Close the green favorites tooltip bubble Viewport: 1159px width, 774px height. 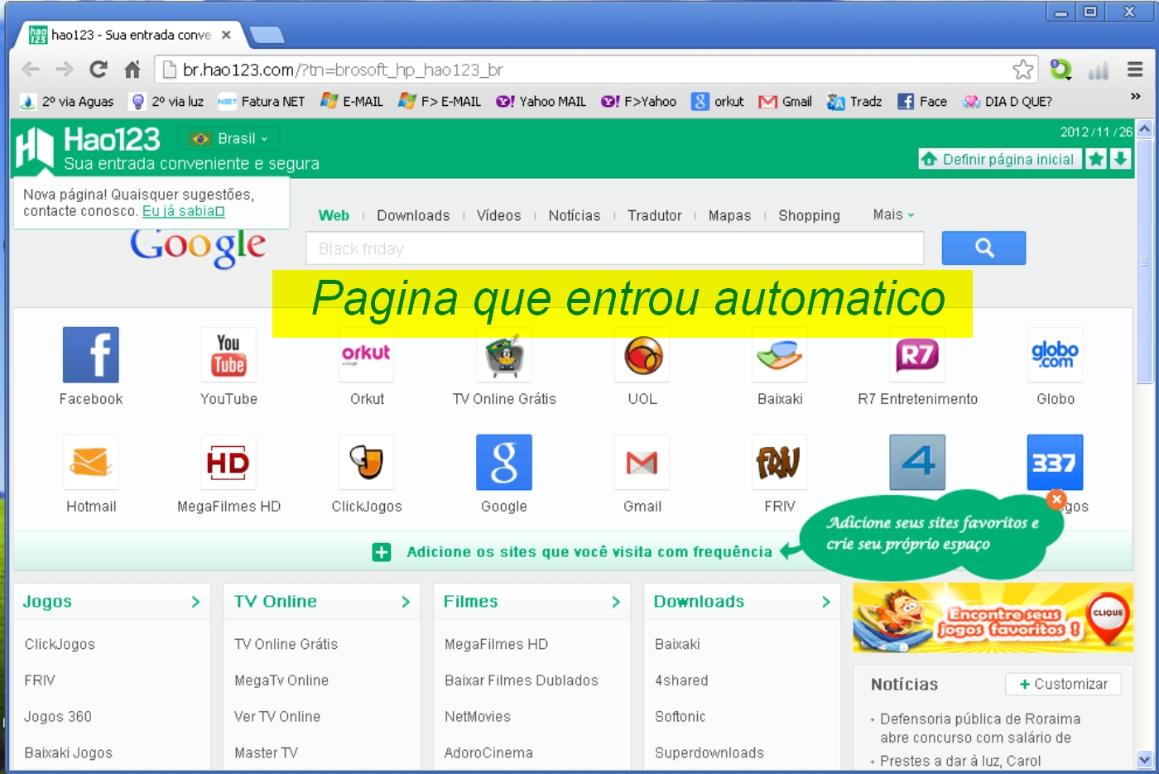pos(1056,499)
